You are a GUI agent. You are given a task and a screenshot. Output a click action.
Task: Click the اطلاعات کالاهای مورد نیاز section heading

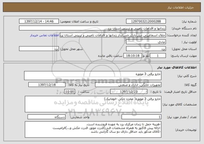click(x=177, y=67)
